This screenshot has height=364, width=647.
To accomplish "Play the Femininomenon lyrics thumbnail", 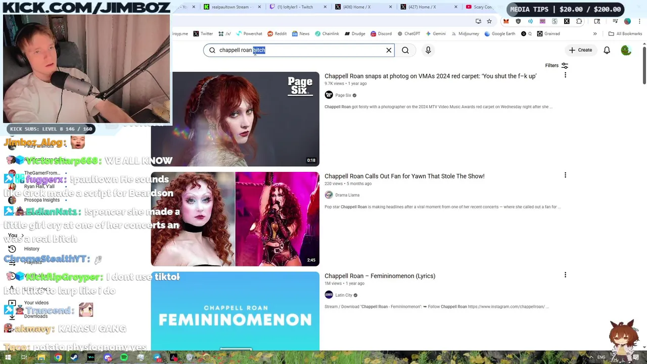I will click(x=235, y=311).
